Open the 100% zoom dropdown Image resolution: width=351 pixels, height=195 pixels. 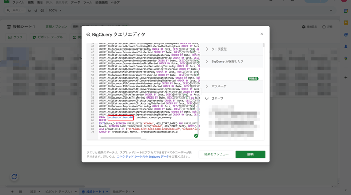pos(55,10)
